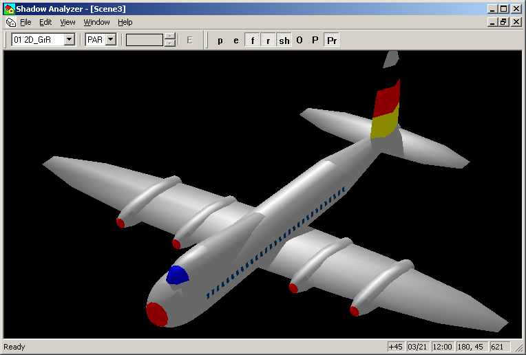526x355 pixels.
Task: Close the Shadow Analyzer main window
Action: coord(516,9)
